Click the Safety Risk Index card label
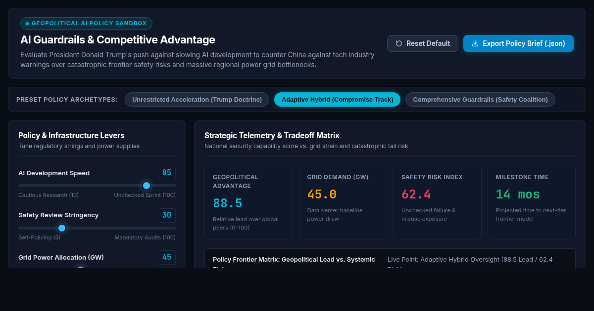The image size is (594, 311). tap(432, 177)
